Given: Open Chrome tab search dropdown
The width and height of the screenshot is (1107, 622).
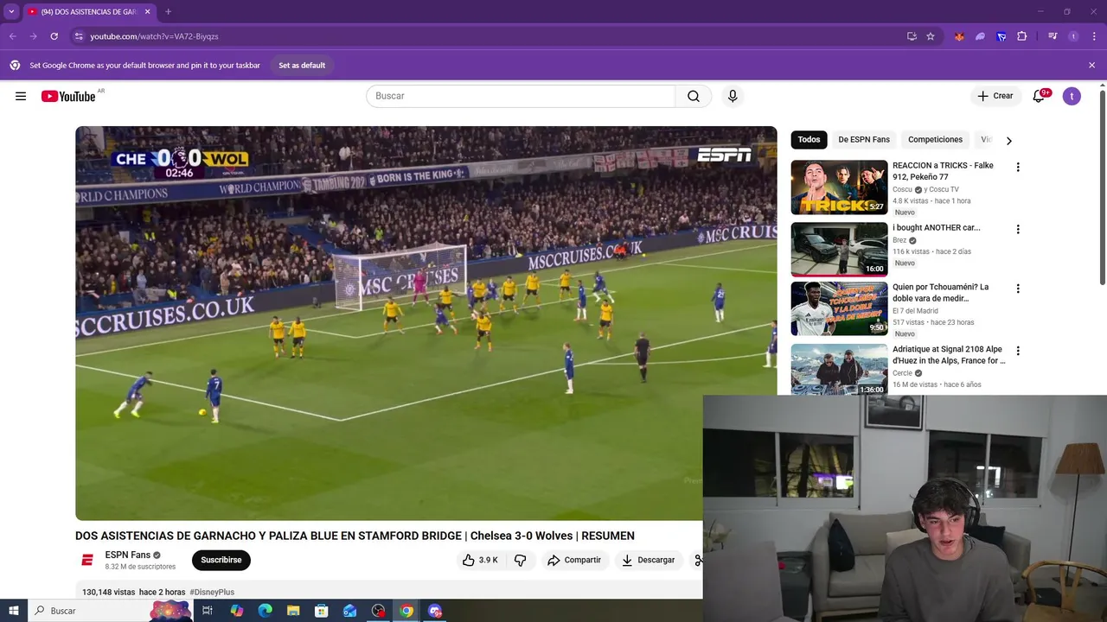Looking at the screenshot, I should [x=11, y=11].
